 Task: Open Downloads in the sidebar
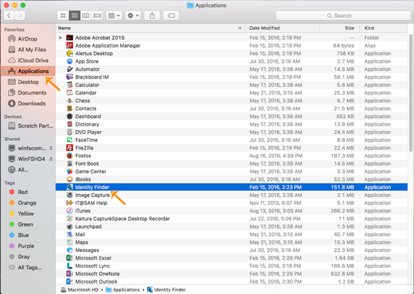click(x=31, y=104)
